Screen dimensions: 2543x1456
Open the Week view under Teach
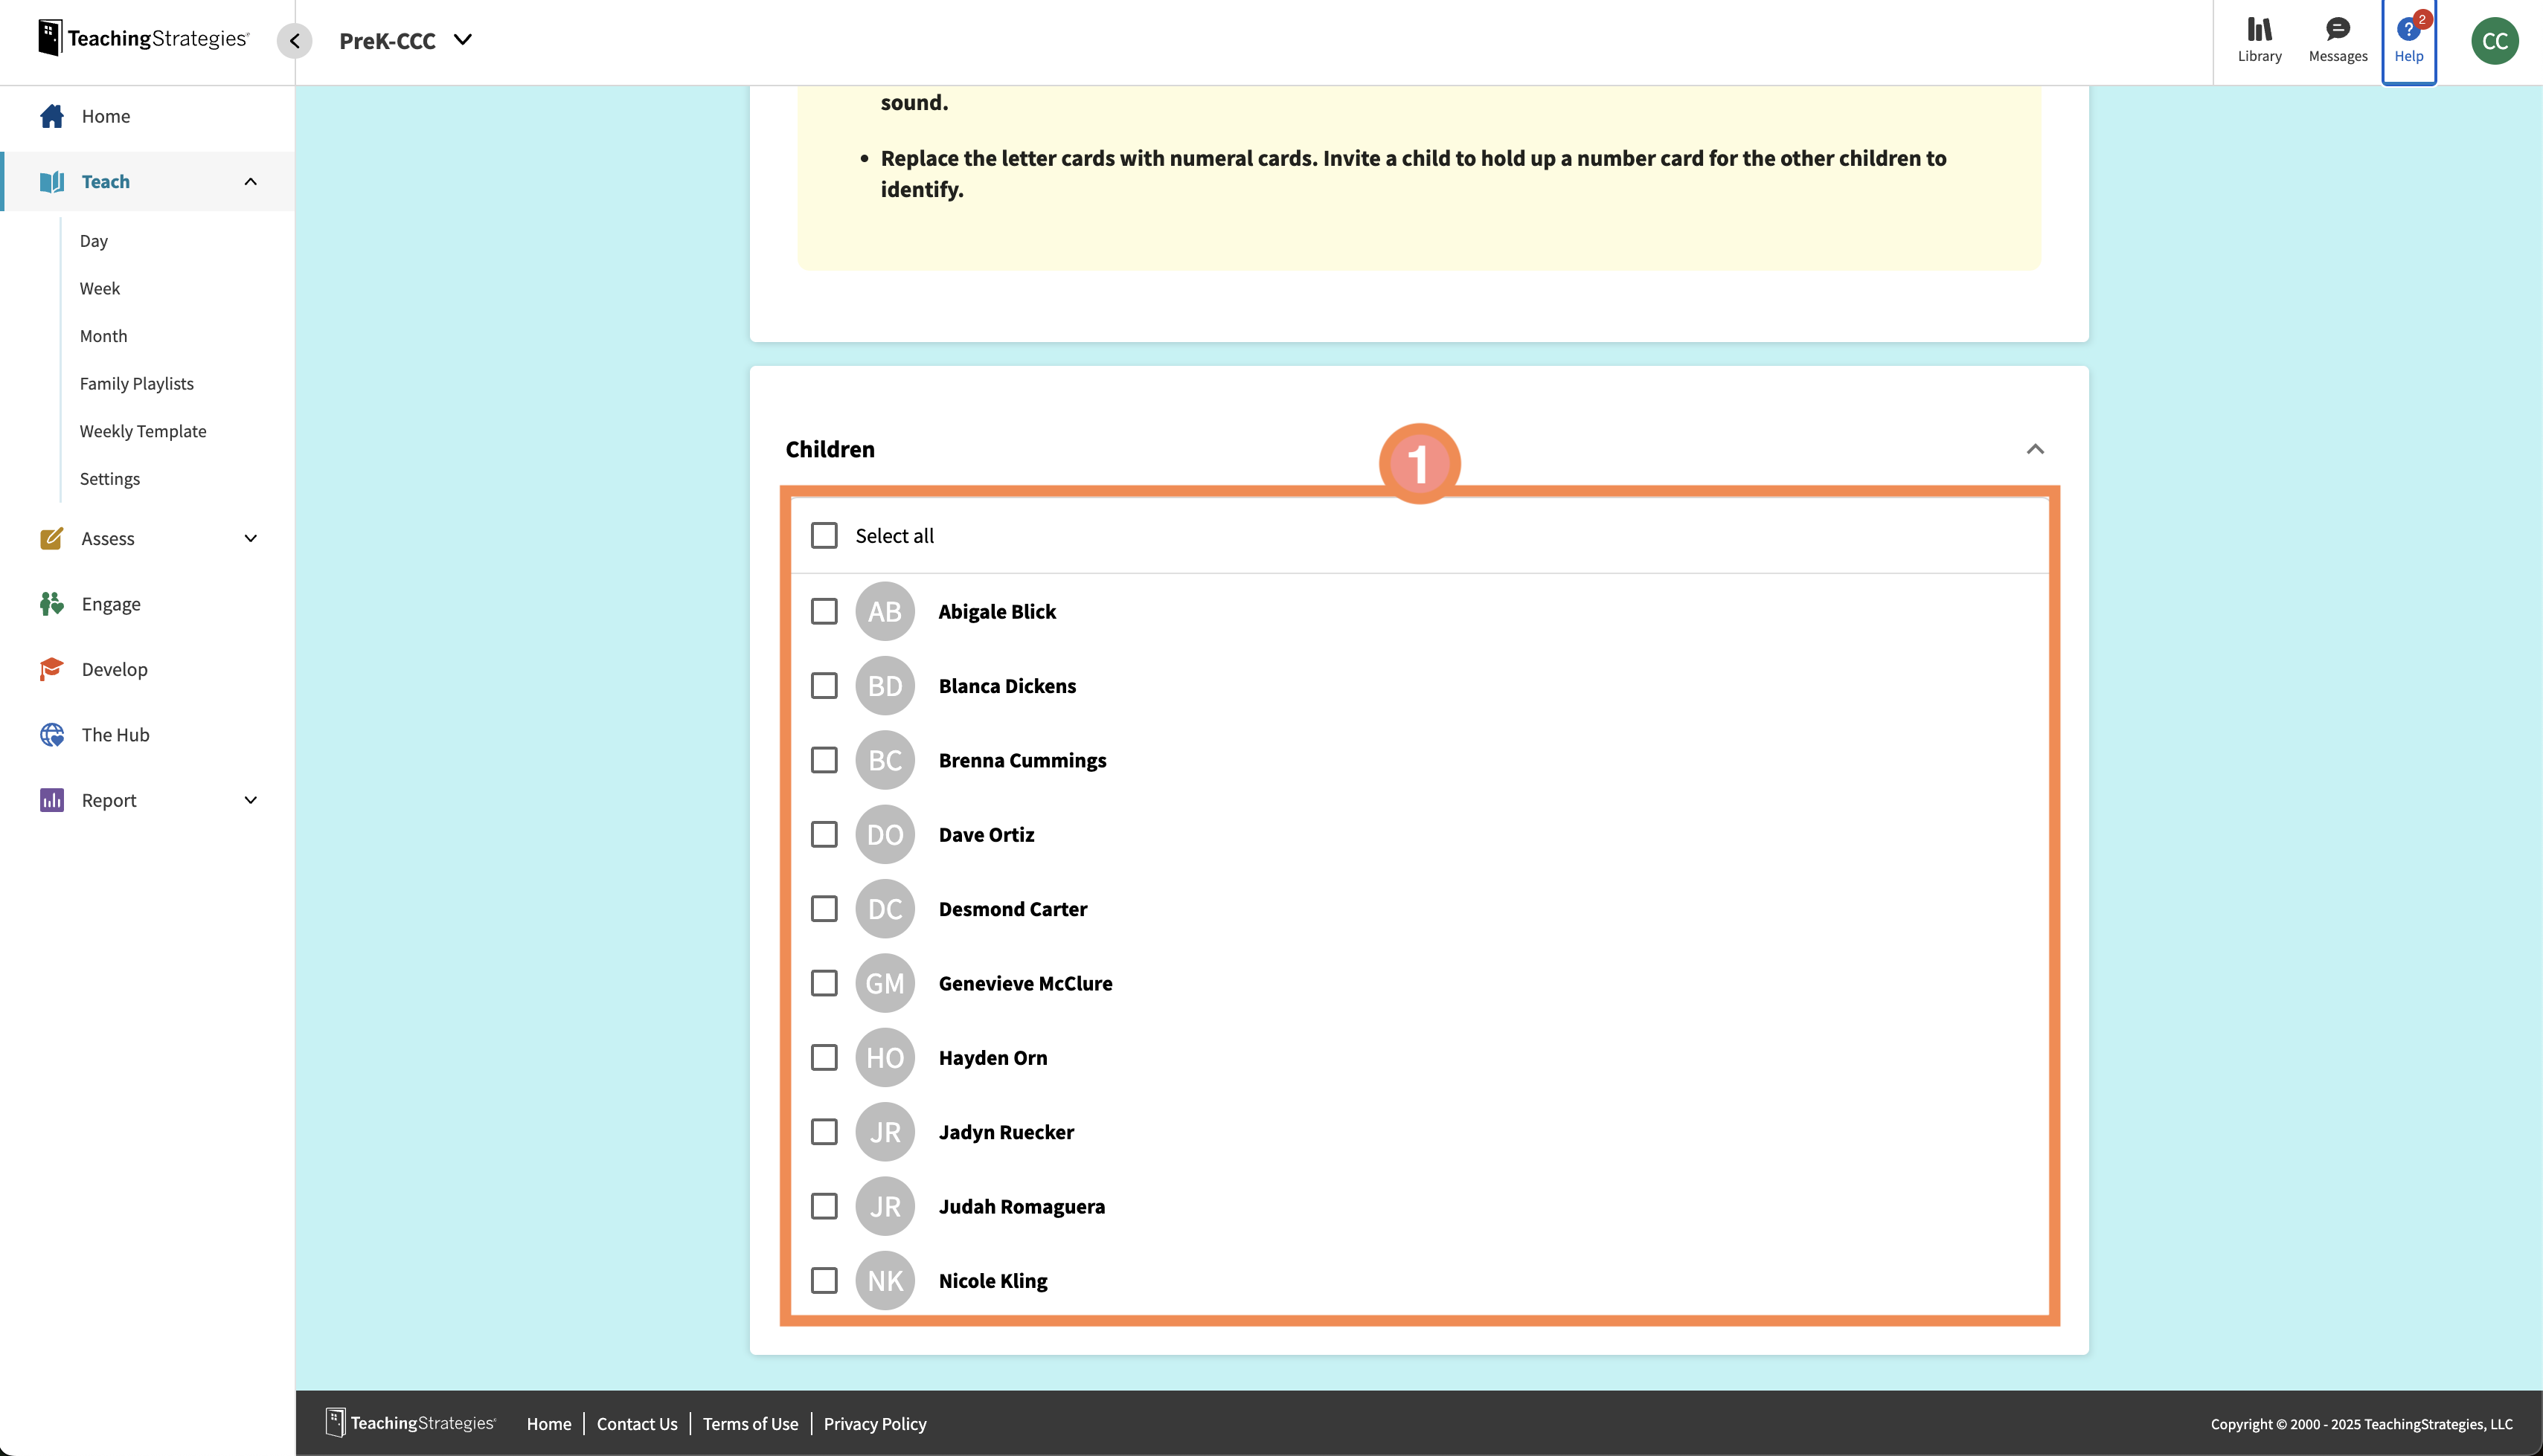pos(100,288)
